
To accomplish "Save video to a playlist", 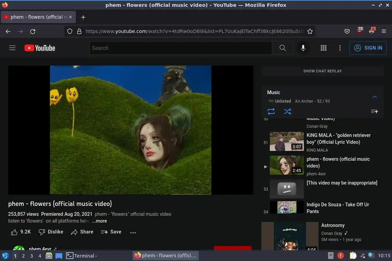I will click(x=111, y=232).
